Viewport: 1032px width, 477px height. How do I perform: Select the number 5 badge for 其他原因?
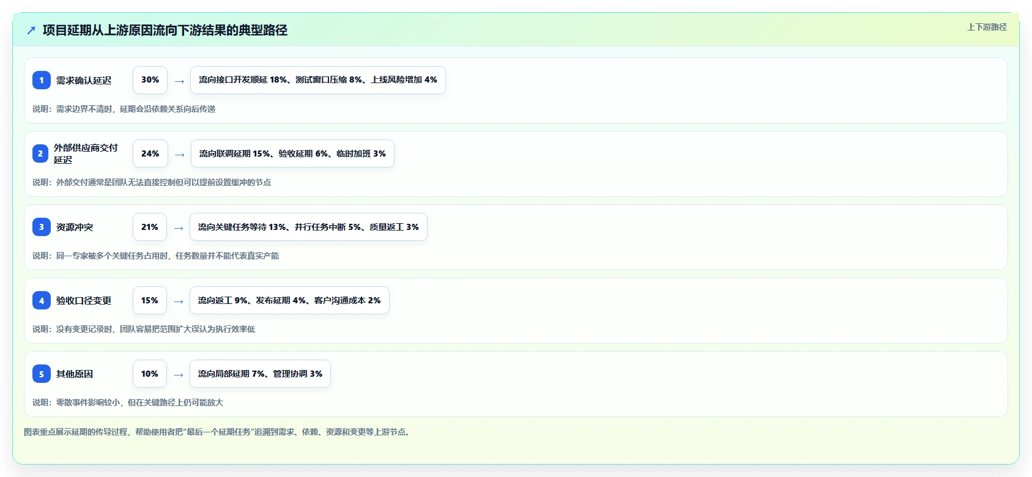(x=42, y=374)
